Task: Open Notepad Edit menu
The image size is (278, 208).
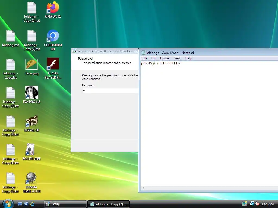Action: (x=154, y=58)
